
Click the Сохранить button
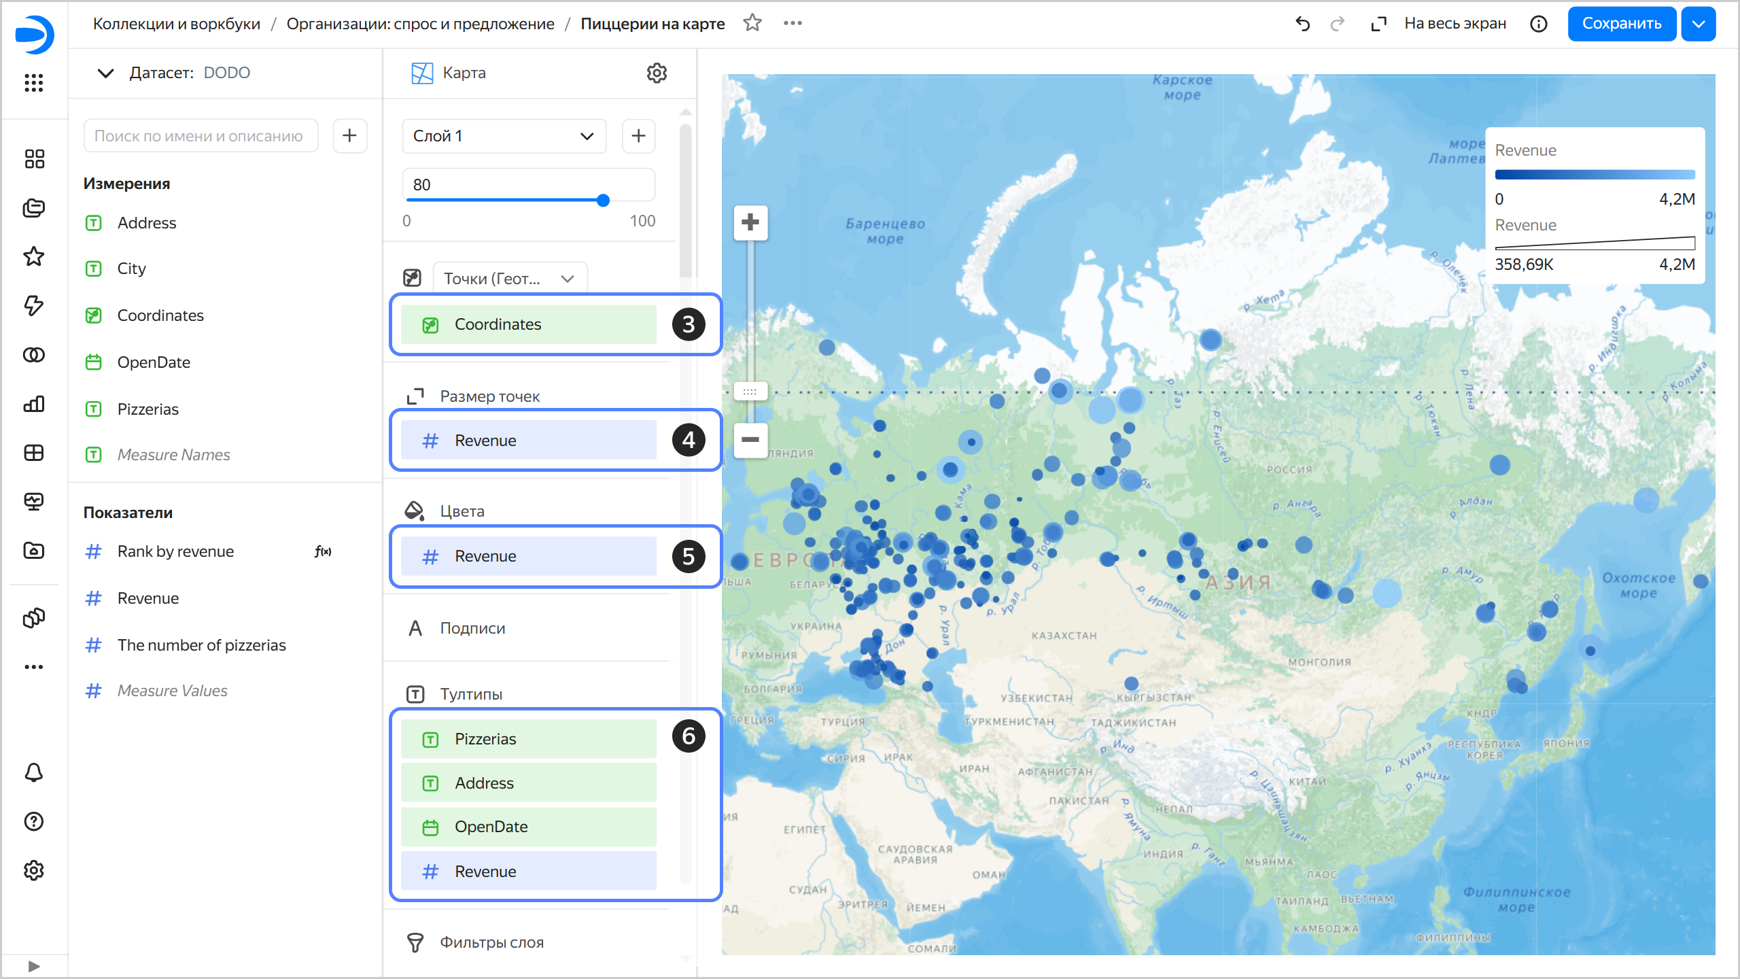(x=1621, y=23)
